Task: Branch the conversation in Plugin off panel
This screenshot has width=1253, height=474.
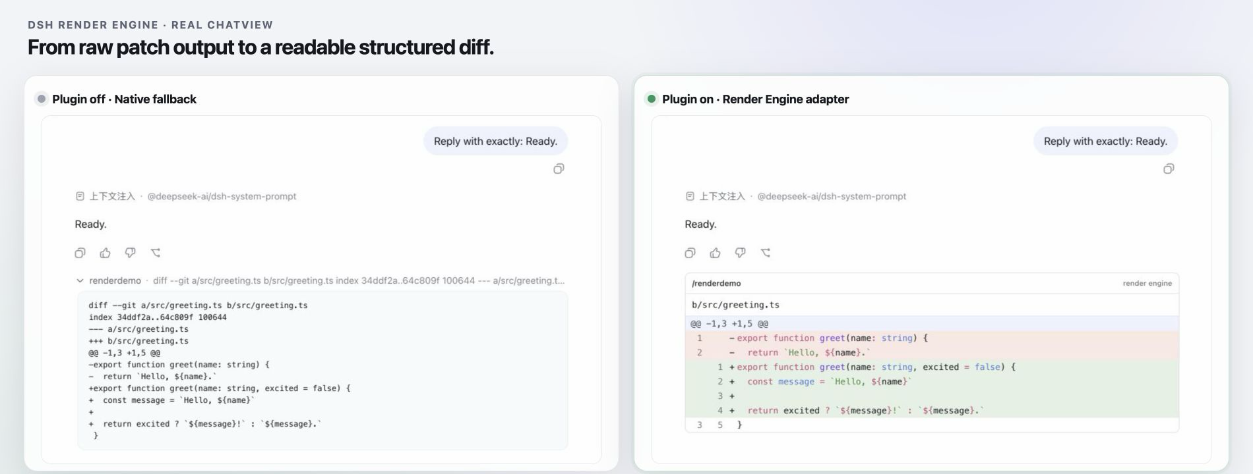Action: point(156,253)
